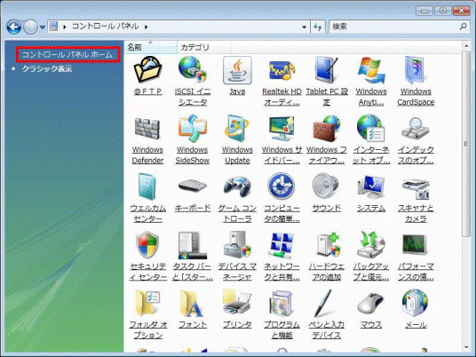
Task: Open パフォーマンスの情報 icon
Action: [x=415, y=245]
